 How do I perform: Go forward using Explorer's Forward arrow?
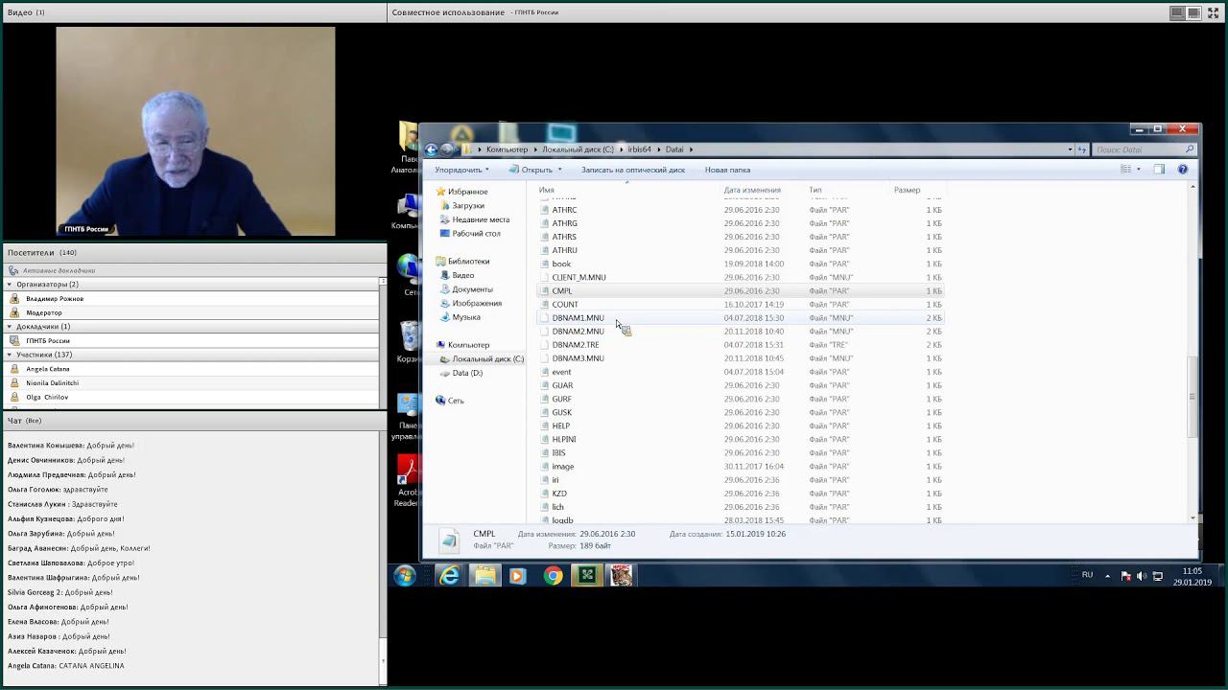(x=447, y=149)
